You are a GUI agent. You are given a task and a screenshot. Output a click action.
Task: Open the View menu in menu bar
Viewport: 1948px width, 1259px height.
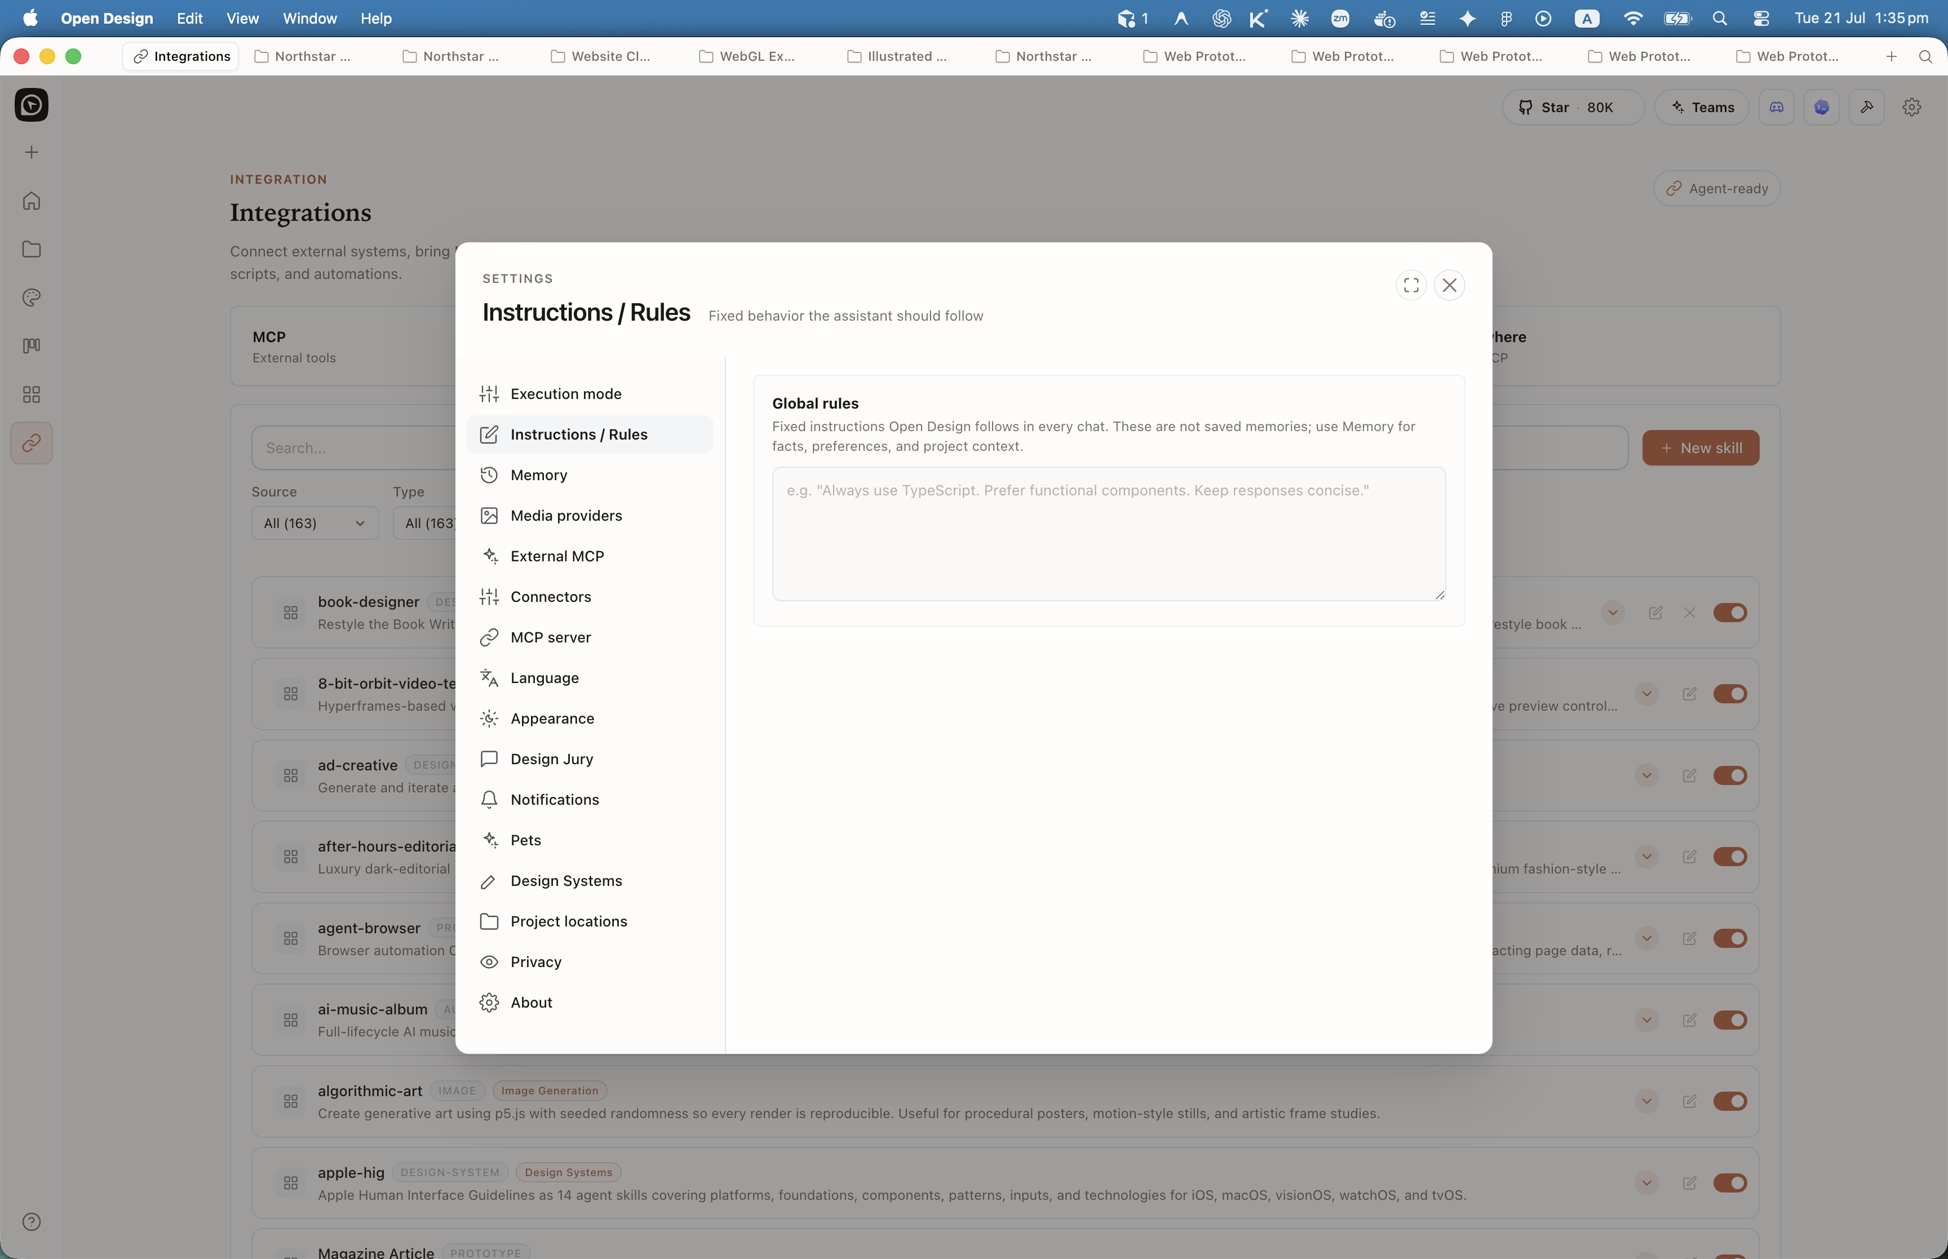tap(242, 18)
